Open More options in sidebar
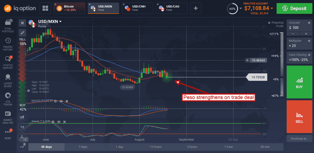This screenshot has width=314, height=153. coord(8,134)
